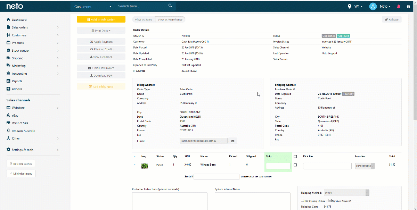The width and height of the screenshot is (417, 210).
Task: Check the select-all checkbox in table header
Action: (295, 157)
